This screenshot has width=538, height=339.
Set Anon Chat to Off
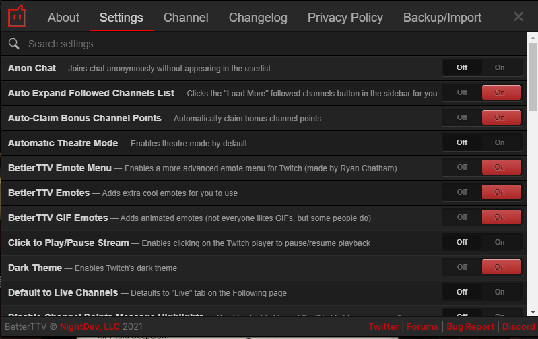pos(462,67)
